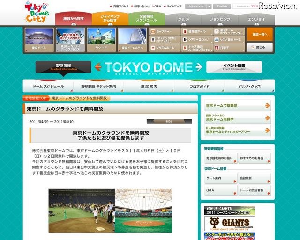Click the right arrow beside TOKYO DOME
This screenshot has width=300, height=240.
(199, 67)
